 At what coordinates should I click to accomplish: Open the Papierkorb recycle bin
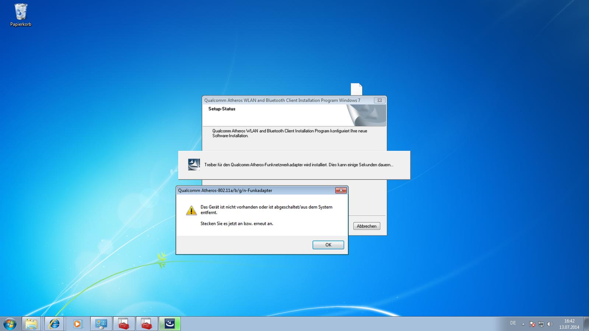pyautogui.click(x=21, y=15)
